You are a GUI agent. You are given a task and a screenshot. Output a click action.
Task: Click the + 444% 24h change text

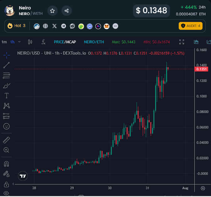pos(193,7)
